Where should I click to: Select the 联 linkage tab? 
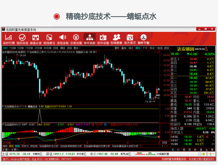[x=195, y=150]
